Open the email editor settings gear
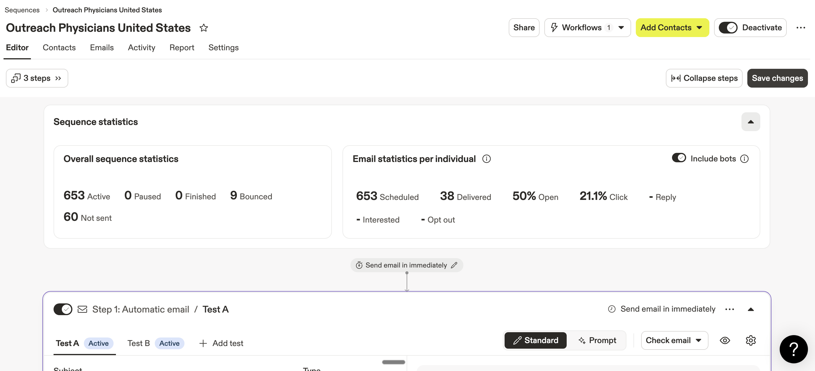 (751, 340)
